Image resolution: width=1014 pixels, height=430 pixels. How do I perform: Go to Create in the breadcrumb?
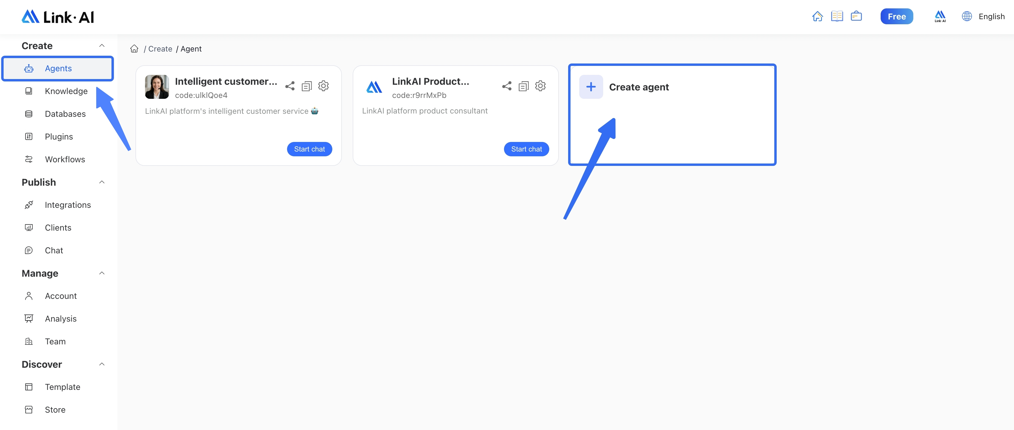coord(160,49)
